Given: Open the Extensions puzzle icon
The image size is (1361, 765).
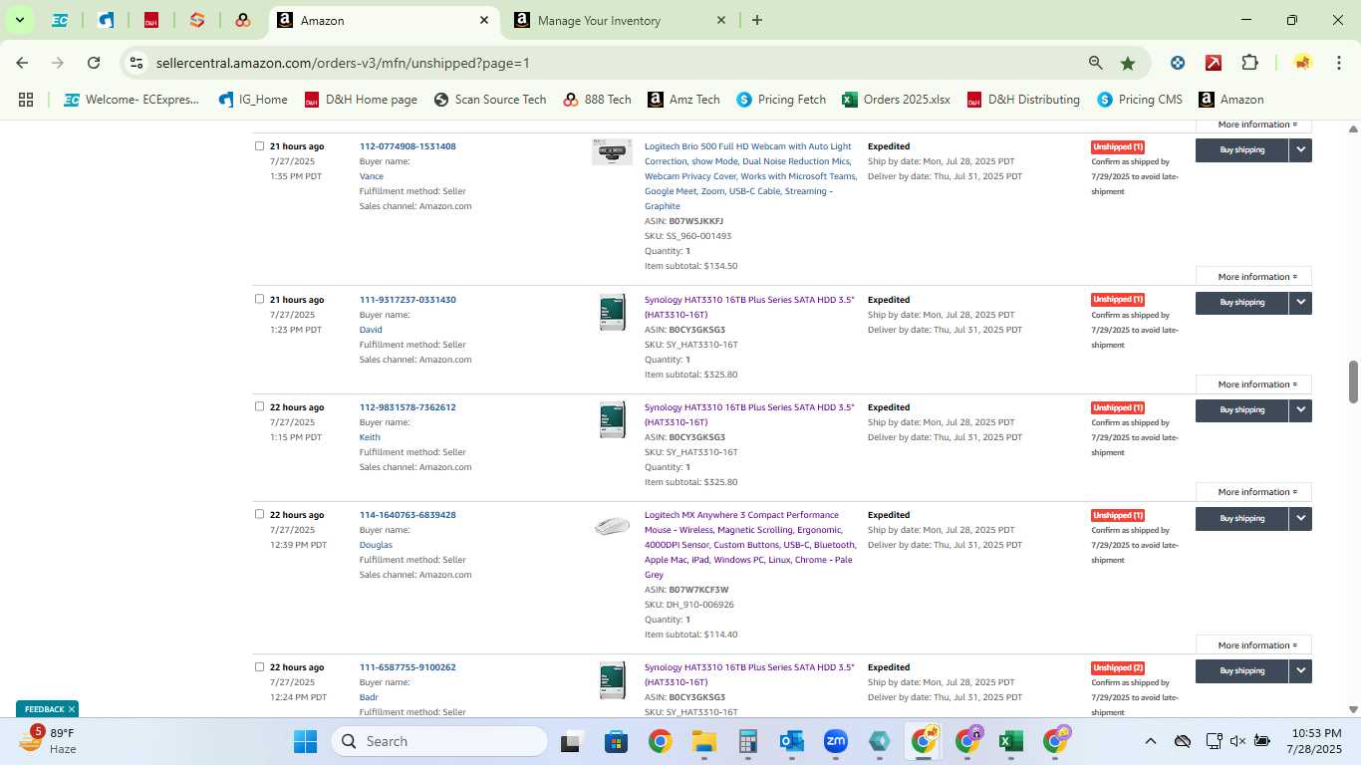Looking at the screenshot, I should coord(1249,63).
